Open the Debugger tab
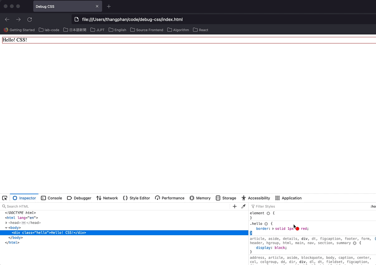Image resolution: width=376 pixels, height=265 pixels. [x=79, y=198]
